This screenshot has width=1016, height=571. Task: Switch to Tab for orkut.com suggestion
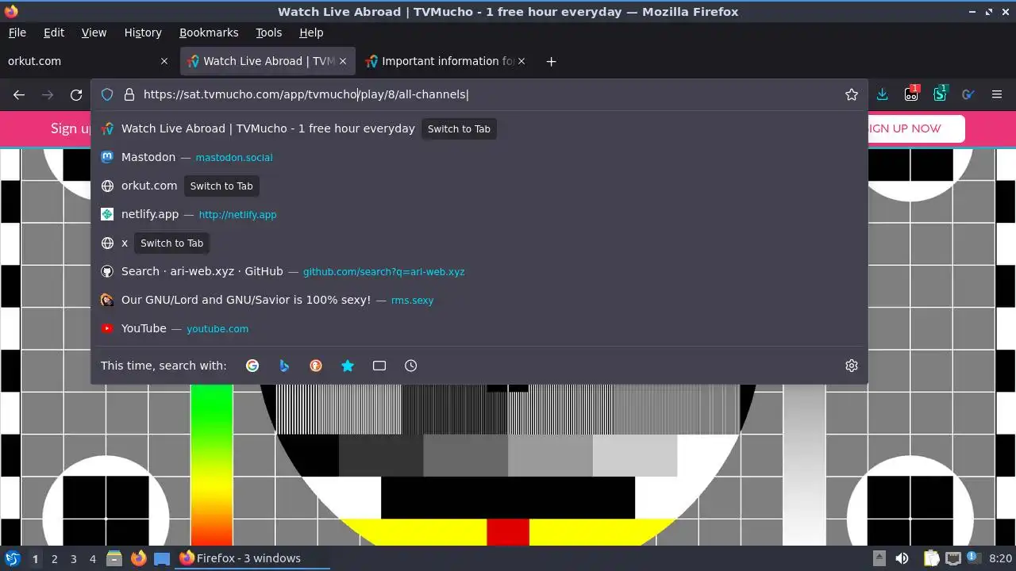pyautogui.click(x=221, y=186)
